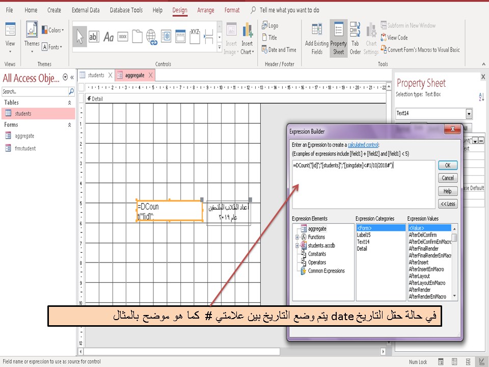489x367 pixels.
Task: Select the Page Break control
Action: pos(209,37)
